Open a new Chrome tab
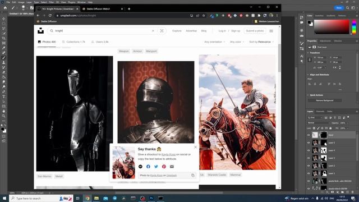This screenshot has height=202, width=359. pyautogui.click(x=129, y=9)
